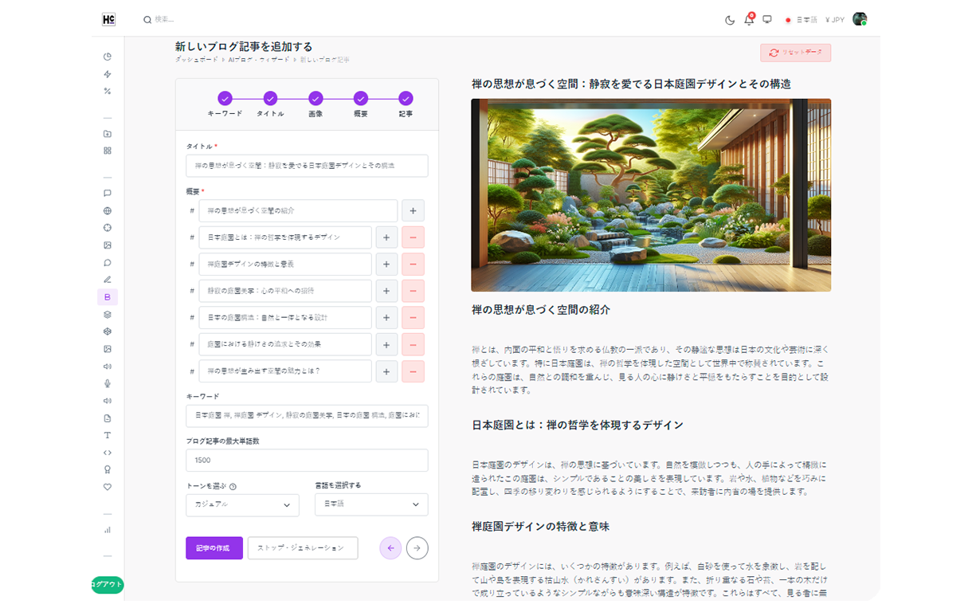Go to the タイトル wizard step
The width and height of the screenshot is (972, 604).
click(x=270, y=99)
